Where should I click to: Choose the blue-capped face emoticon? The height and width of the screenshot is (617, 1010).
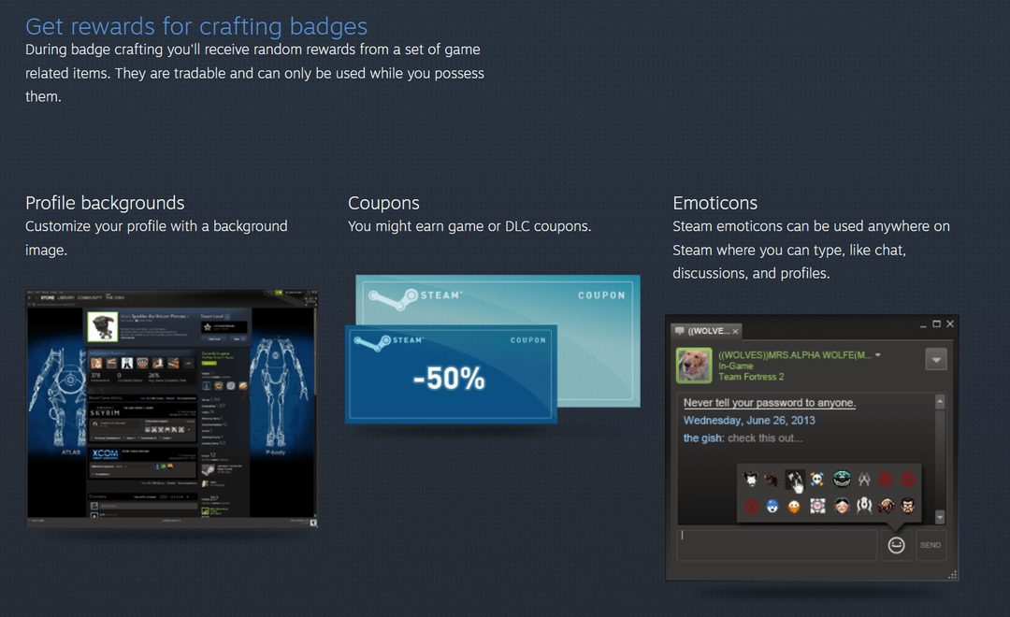tap(772, 507)
